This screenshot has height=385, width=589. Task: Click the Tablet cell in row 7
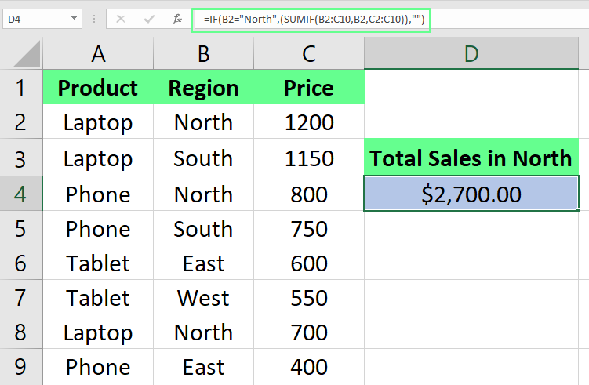[98, 298]
